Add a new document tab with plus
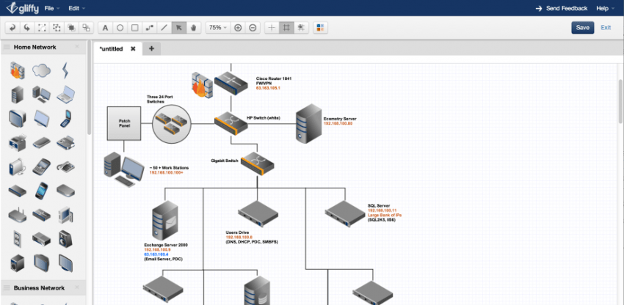 click(x=152, y=49)
